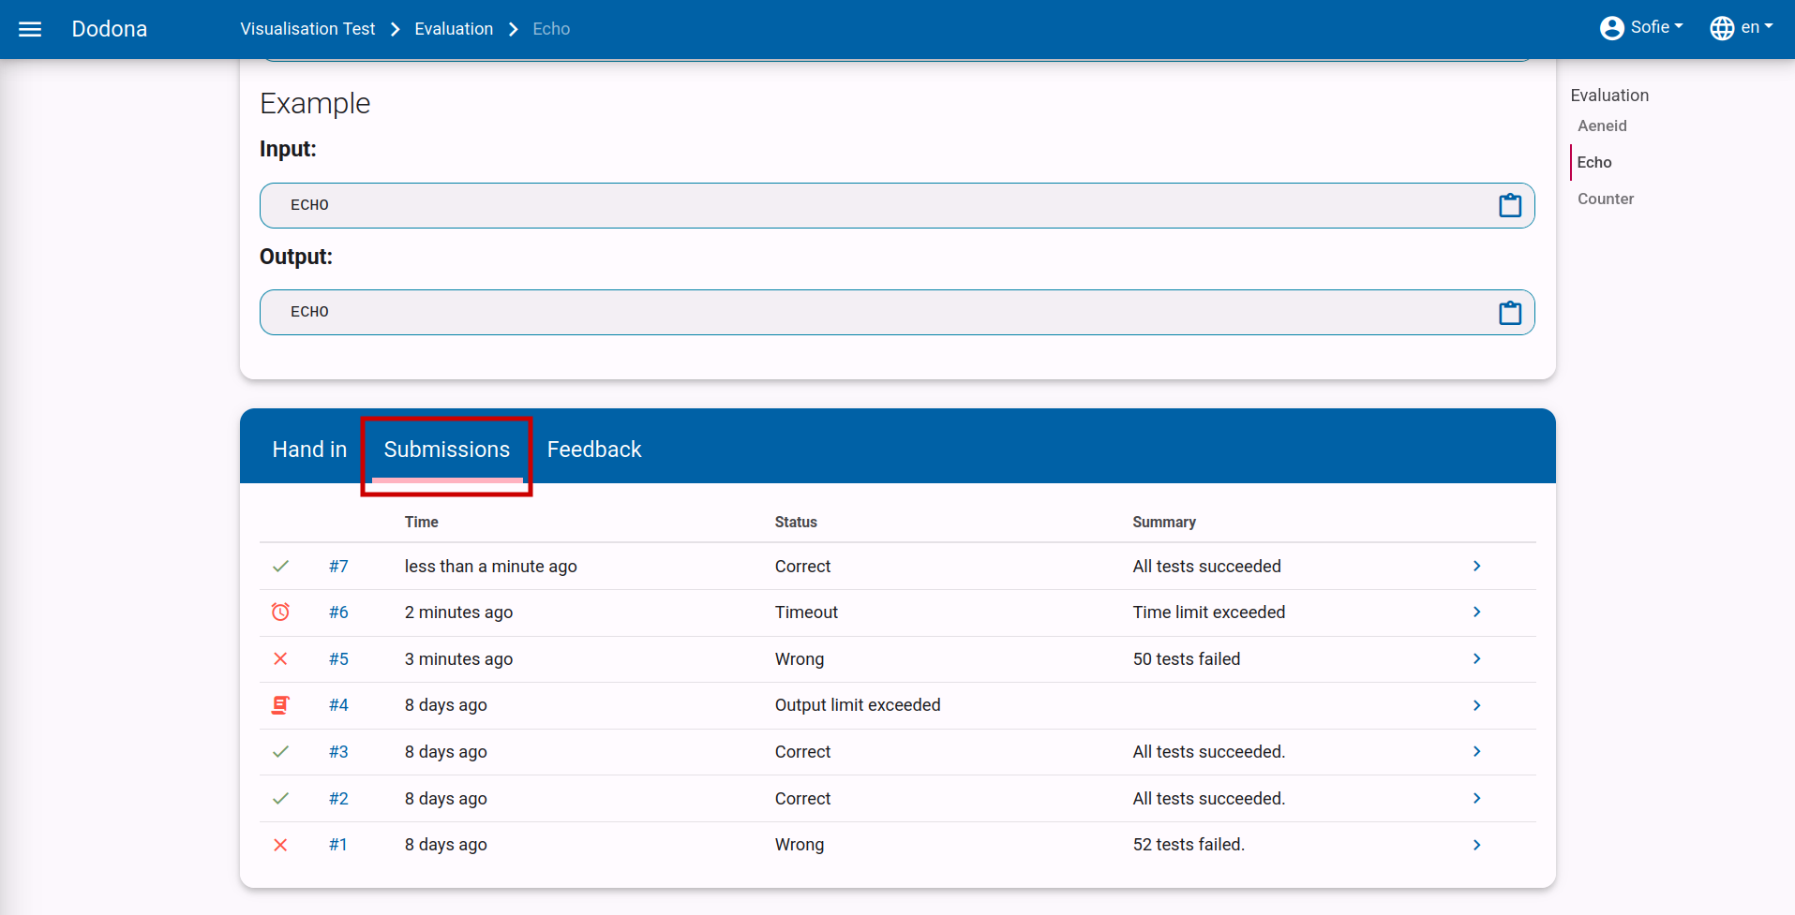Open details arrow for submission #6
The image size is (1795, 915).
pos(1476,612)
